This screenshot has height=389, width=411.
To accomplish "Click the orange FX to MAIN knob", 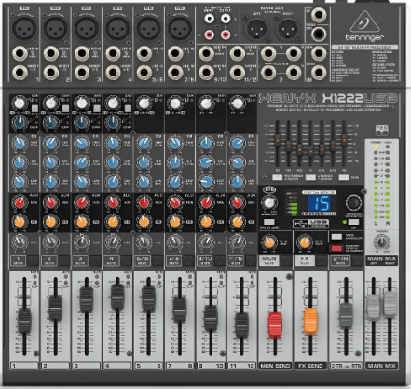I will coord(305,243).
